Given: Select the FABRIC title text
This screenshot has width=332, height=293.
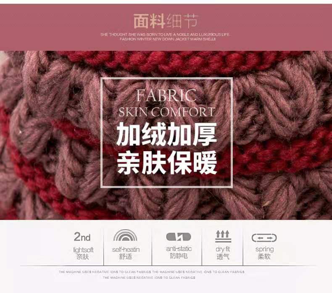Looking at the screenshot, I should pyautogui.click(x=166, y=96).
